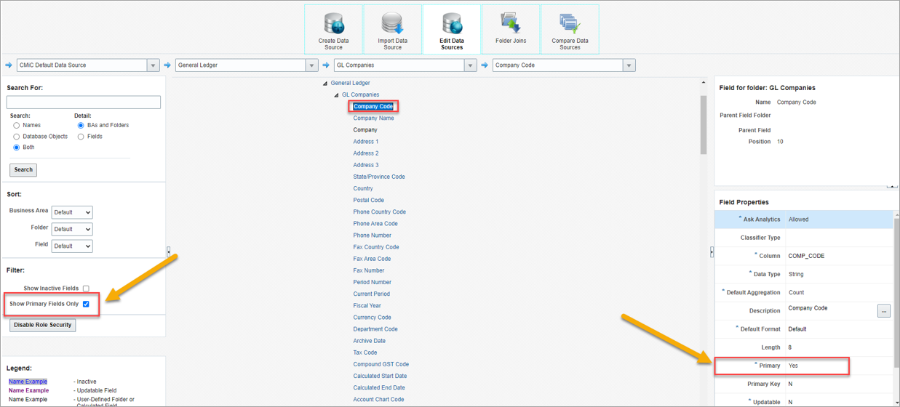Select the Names search radio button
This screenshot has width=900, height=407.
tap(17, 126)
